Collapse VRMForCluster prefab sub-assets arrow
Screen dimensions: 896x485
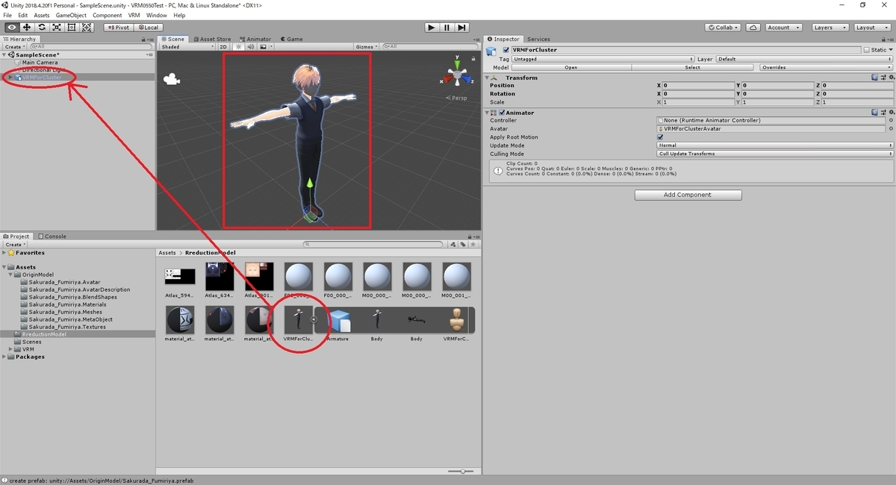click(x=314, y=319)
